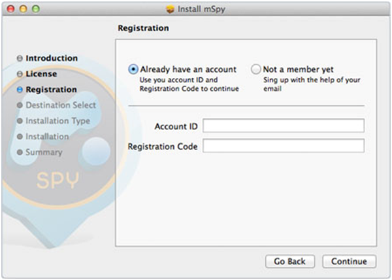Click the green zoom window button
Image resolution: width=392 pixels, height=280 pixels.
point(36,9)
